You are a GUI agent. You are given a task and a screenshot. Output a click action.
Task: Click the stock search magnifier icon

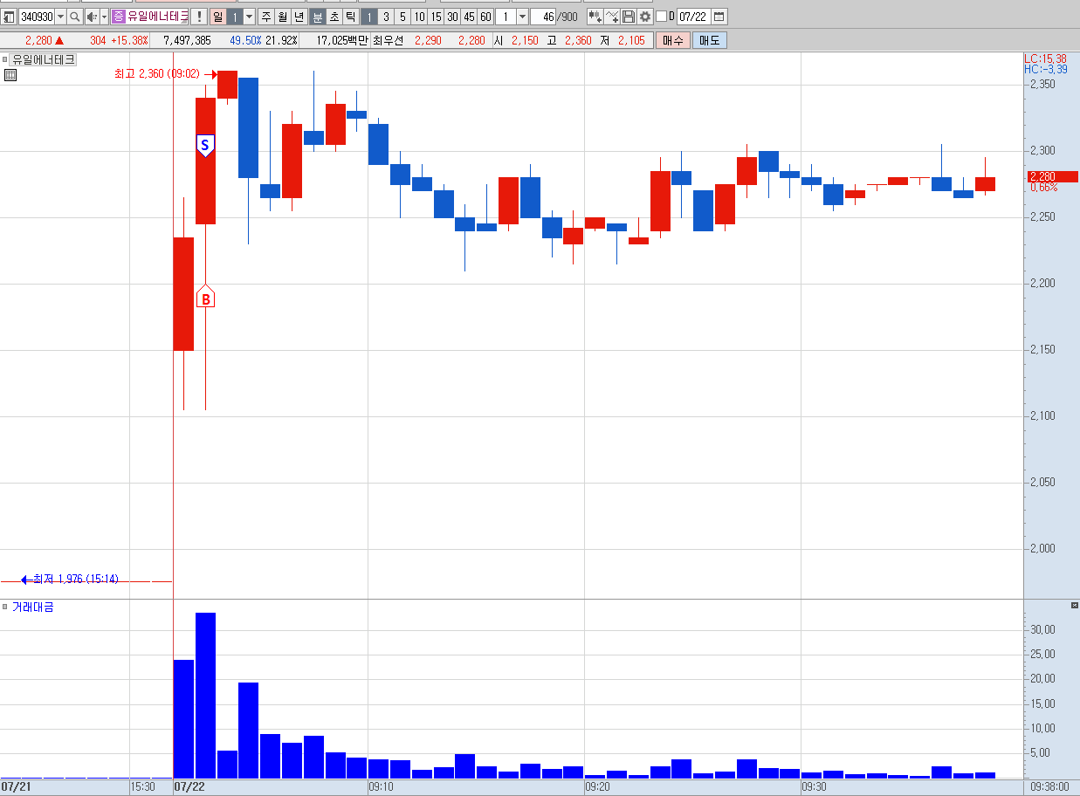point(75,17)
